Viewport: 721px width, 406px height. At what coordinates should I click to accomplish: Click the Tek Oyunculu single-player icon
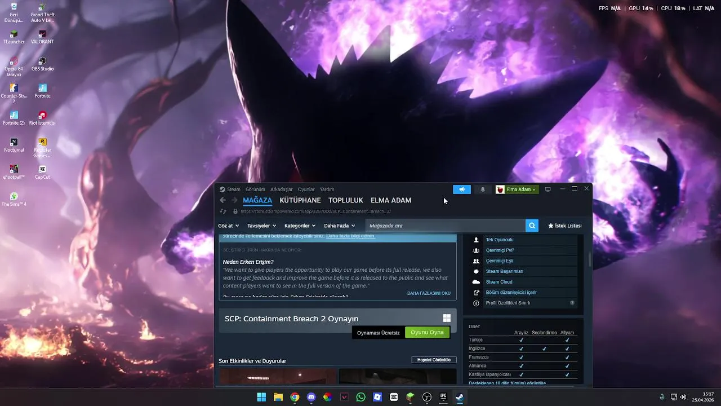tap(476, 240)
